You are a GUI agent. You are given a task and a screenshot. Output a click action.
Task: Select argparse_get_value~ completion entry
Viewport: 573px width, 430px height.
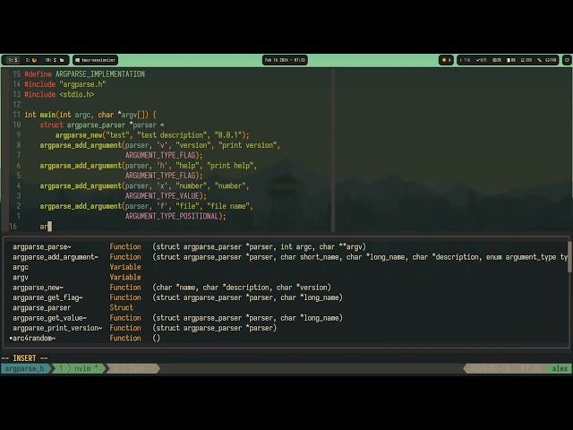tap(50, 318)
